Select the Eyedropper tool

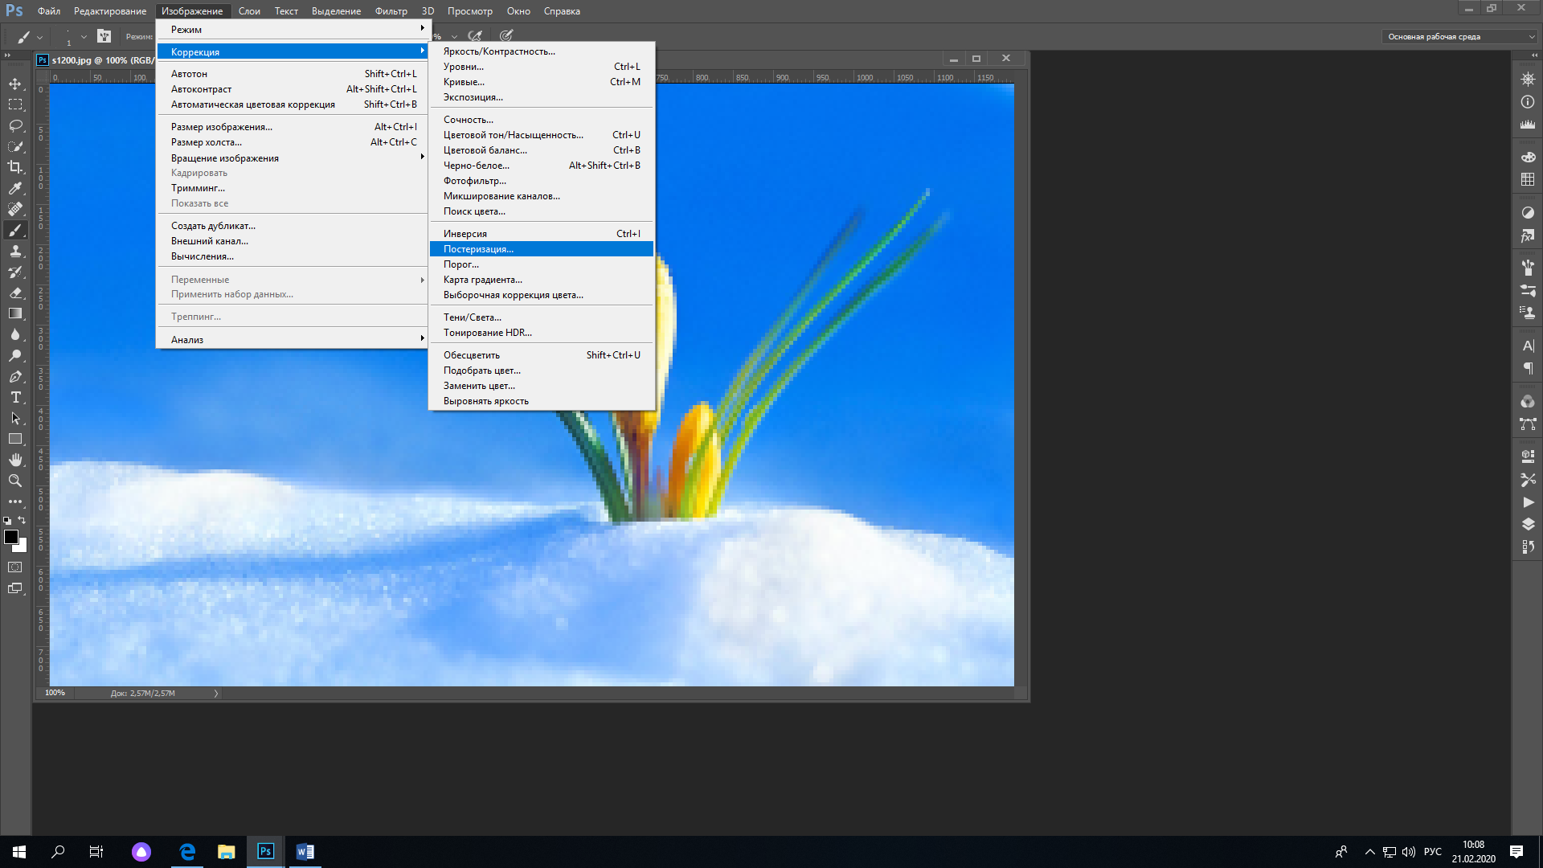coord(15,188)
